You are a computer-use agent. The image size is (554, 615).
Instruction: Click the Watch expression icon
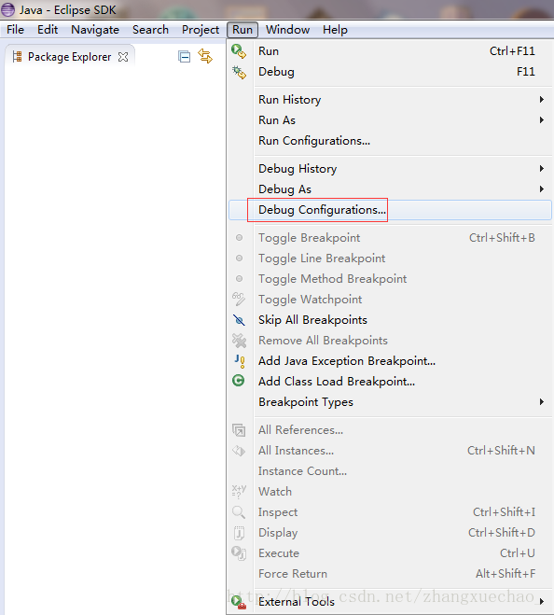239,491
